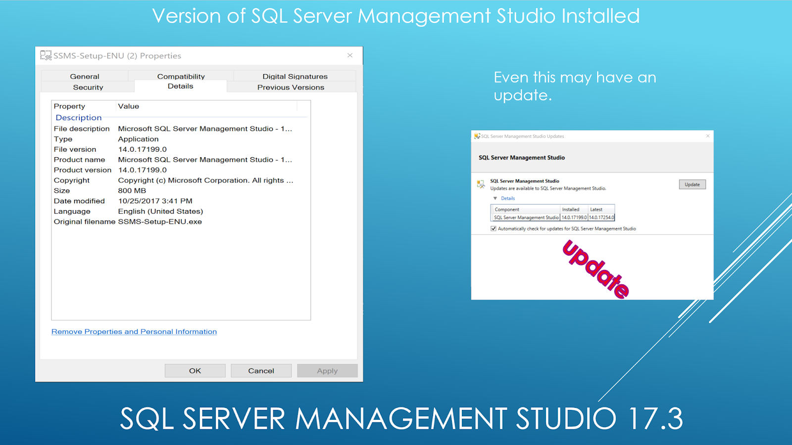792x445 pixels.
Task: Click the Installed column header in Updates table
Action: tap(574, 210)
